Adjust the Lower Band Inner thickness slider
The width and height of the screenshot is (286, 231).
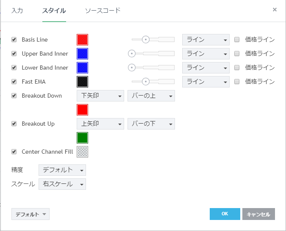click(132, 68)
